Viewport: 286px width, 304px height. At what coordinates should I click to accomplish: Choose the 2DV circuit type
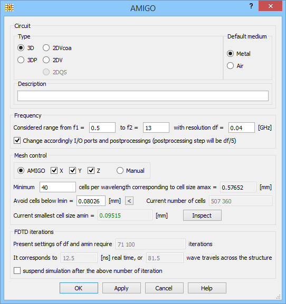(x=46, y=60)
